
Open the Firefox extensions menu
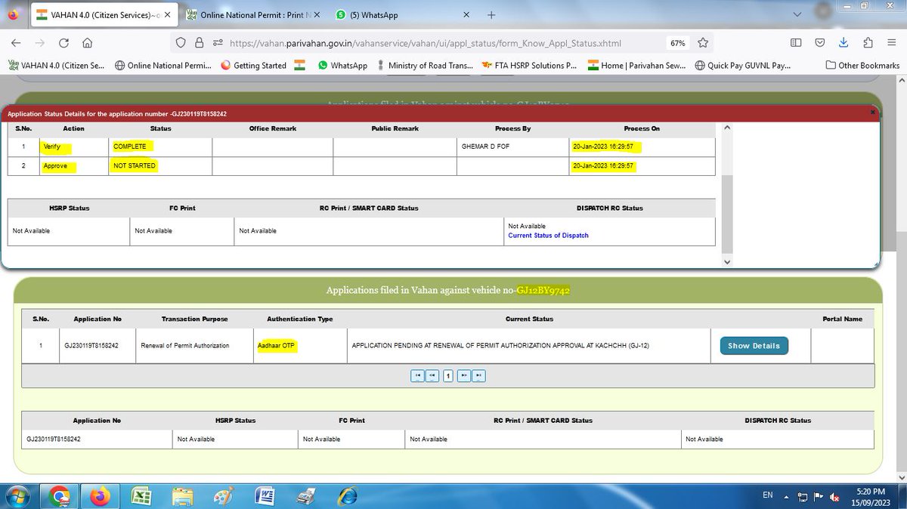868,43
